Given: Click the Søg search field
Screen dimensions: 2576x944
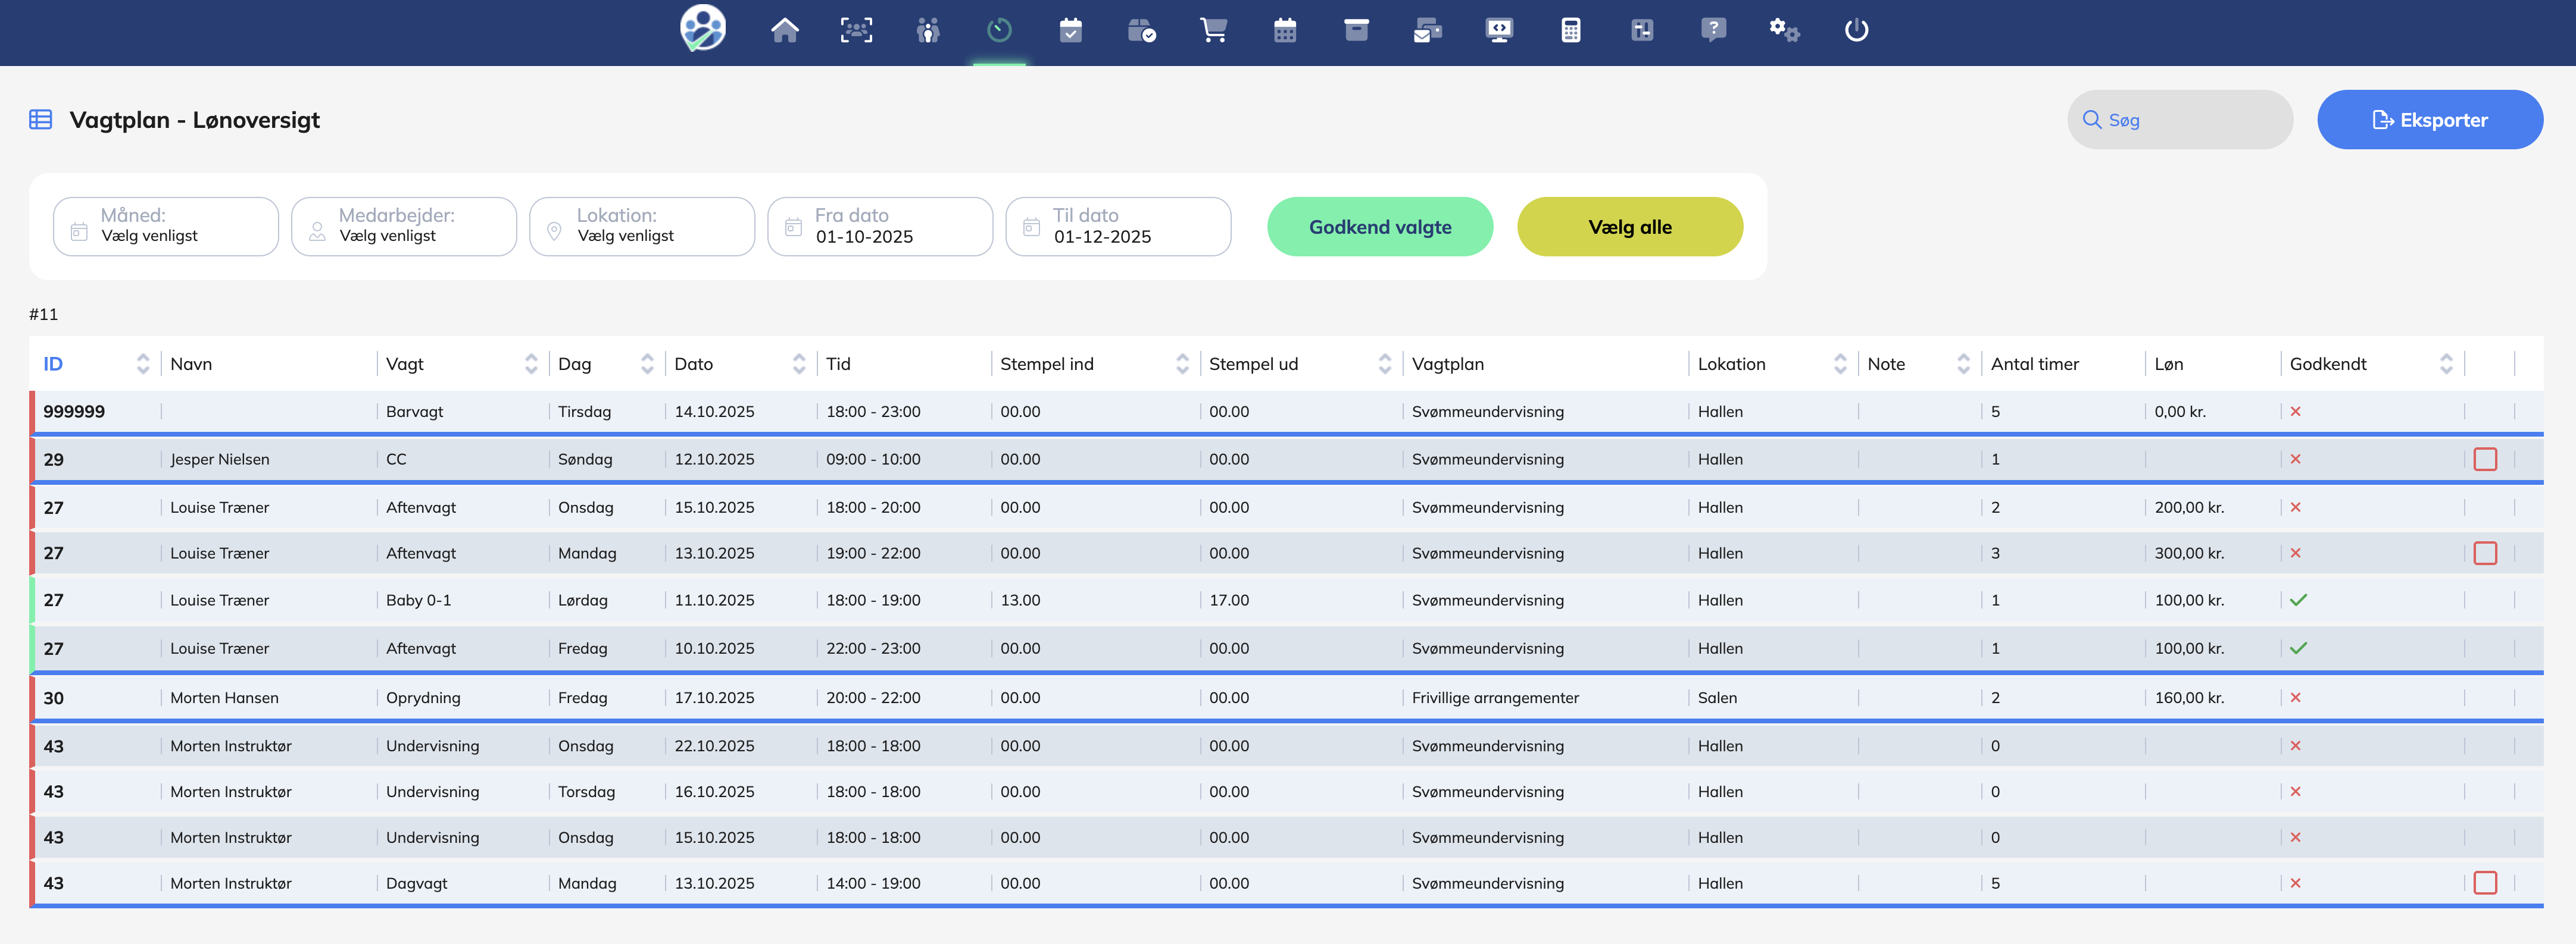Looking at the screenshot, I should pyautogui.click(x=2190, y=120).
